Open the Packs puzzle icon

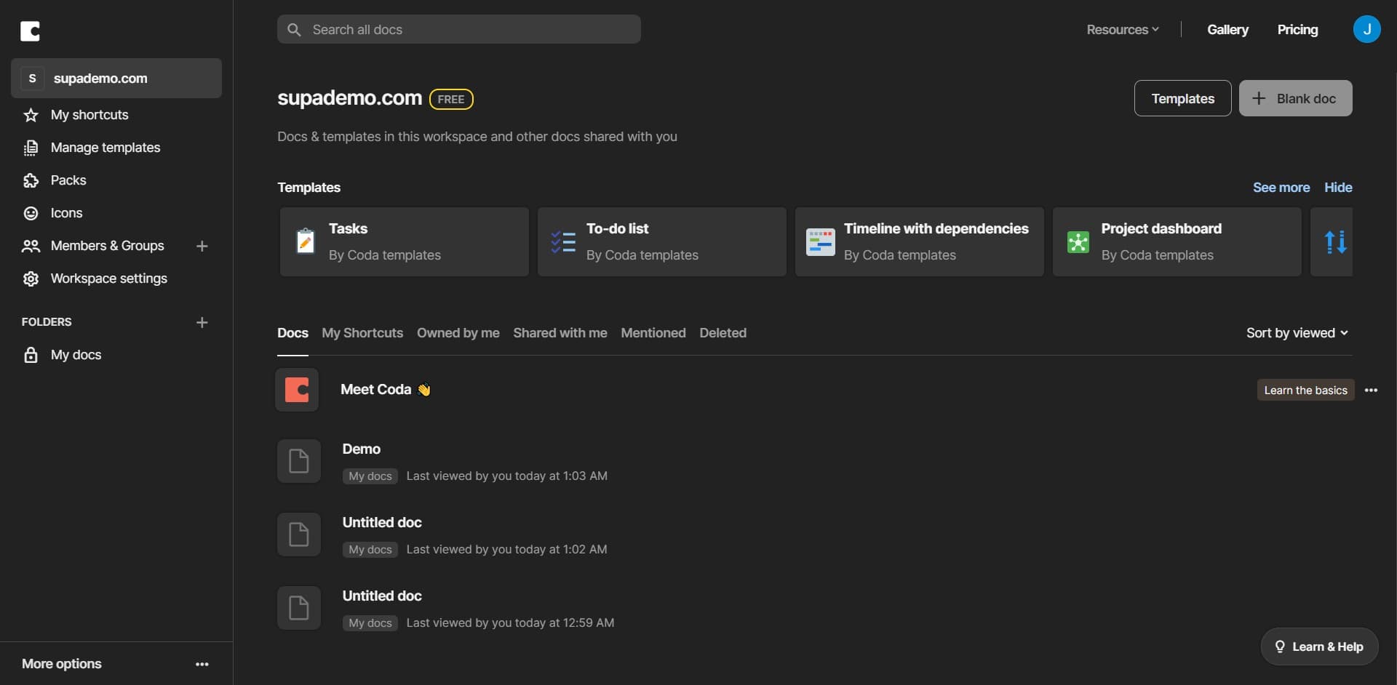tap(31, 180)
